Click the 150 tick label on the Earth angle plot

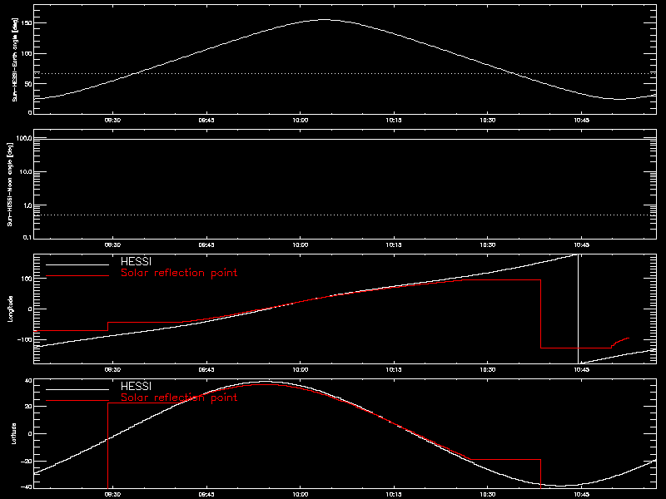coord(27,23)
